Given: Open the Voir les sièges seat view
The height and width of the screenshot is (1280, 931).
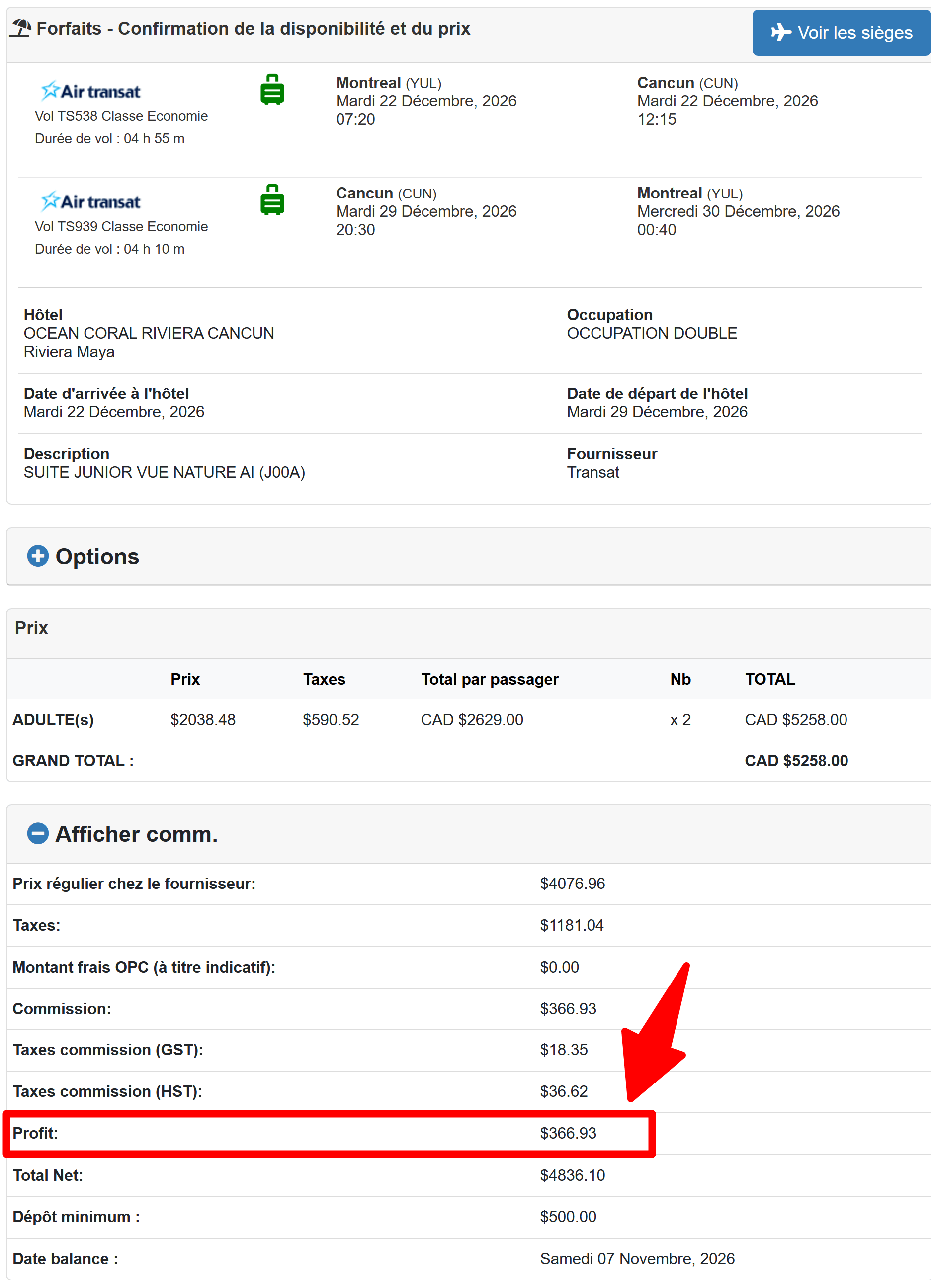Looking at the screenshot, I should click(x=841, y=33).
